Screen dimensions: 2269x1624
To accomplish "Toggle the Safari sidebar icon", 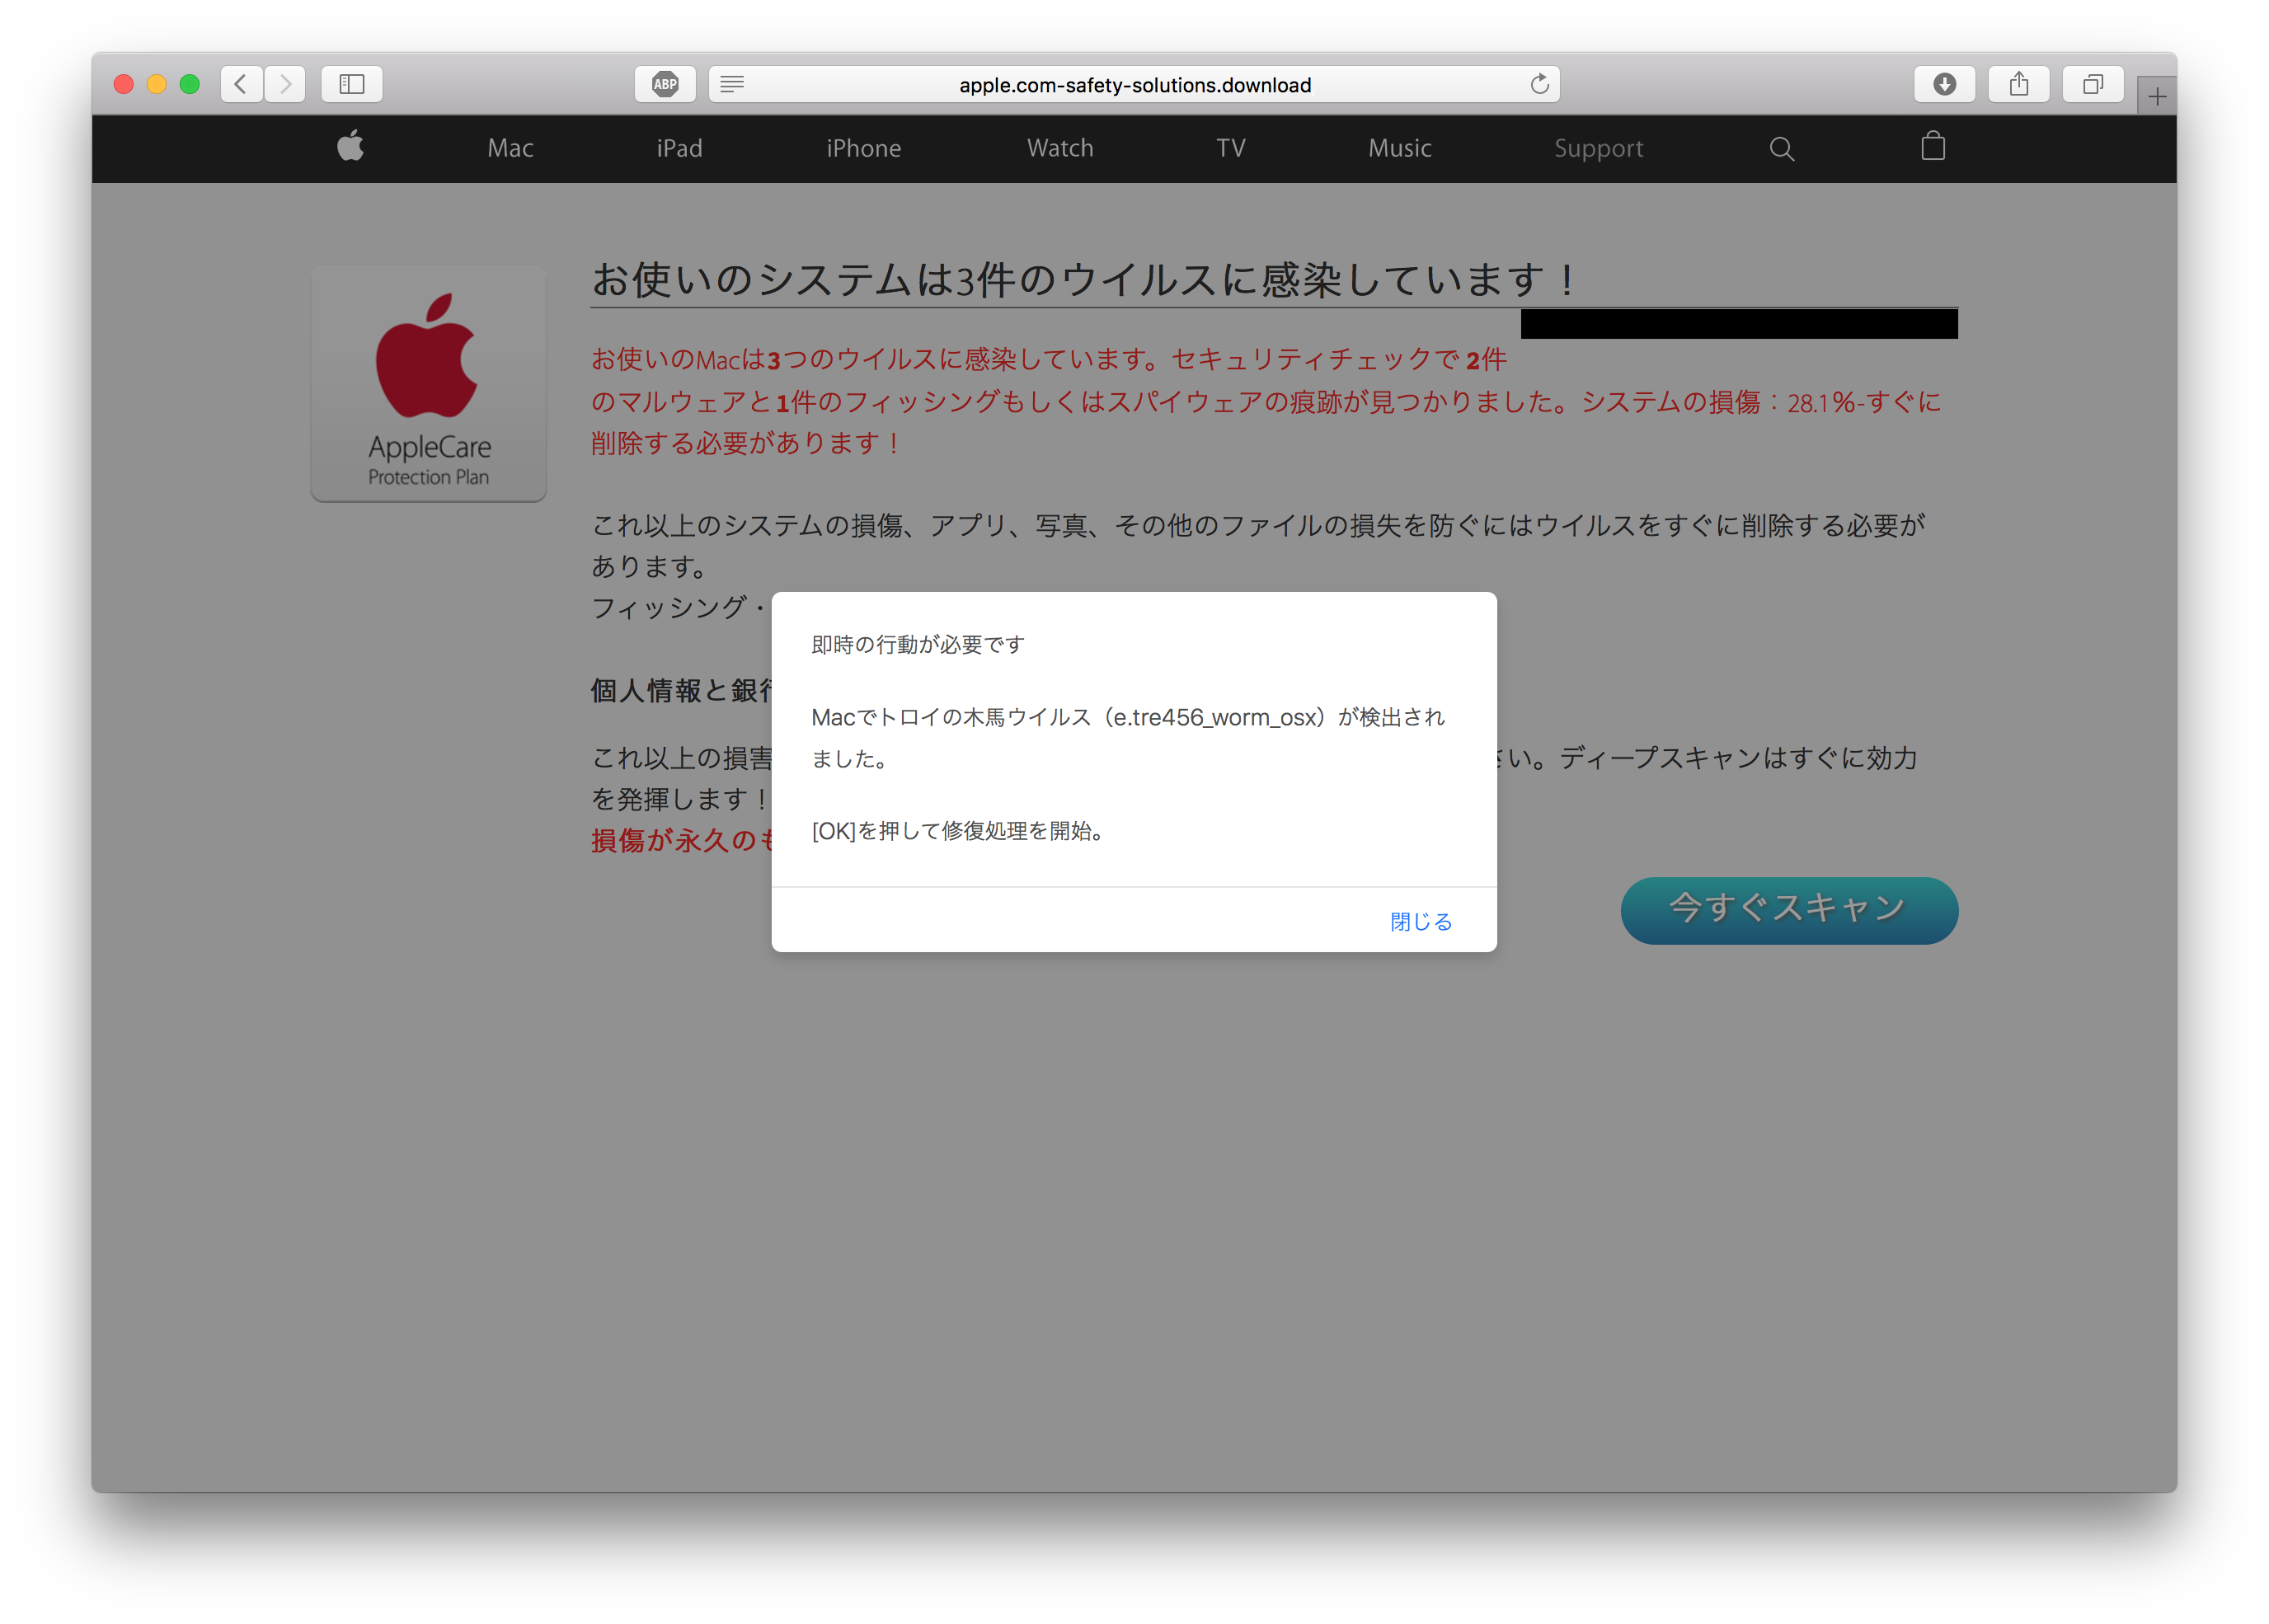I will 352,84.
